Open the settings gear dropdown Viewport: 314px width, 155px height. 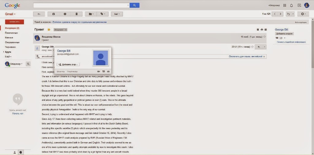tap(303, 14)
